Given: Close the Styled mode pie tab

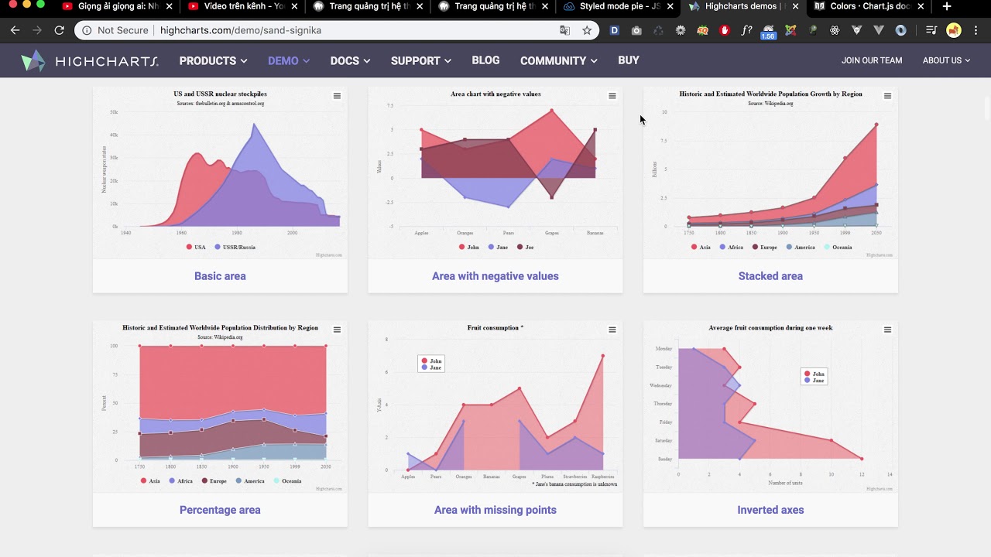Looking at the screenshot, I should [x=670, y=6].
